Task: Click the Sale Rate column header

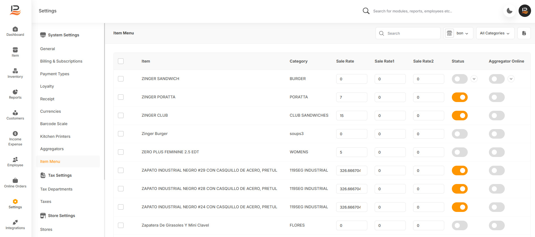Action: [345, 61]
